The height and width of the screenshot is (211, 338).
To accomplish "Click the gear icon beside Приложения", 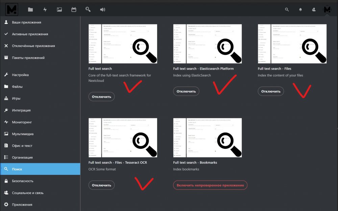I will tap(6, 204).
